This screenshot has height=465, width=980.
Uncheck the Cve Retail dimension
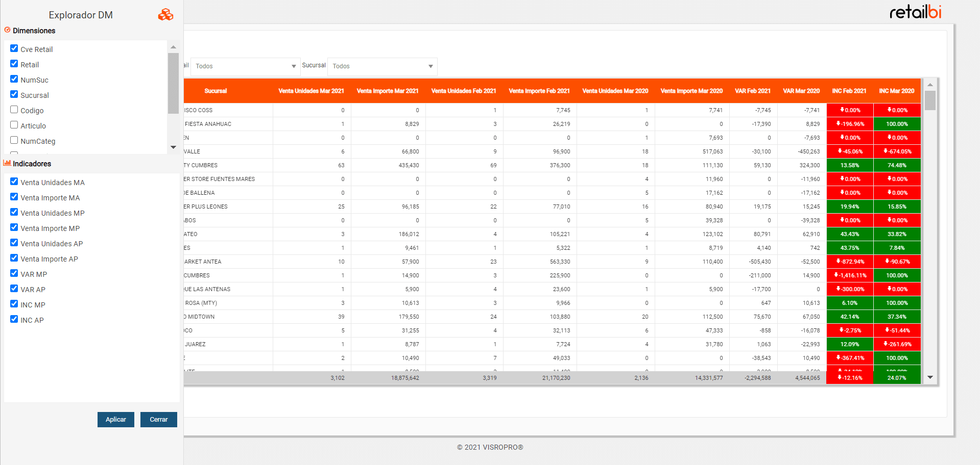13,48
